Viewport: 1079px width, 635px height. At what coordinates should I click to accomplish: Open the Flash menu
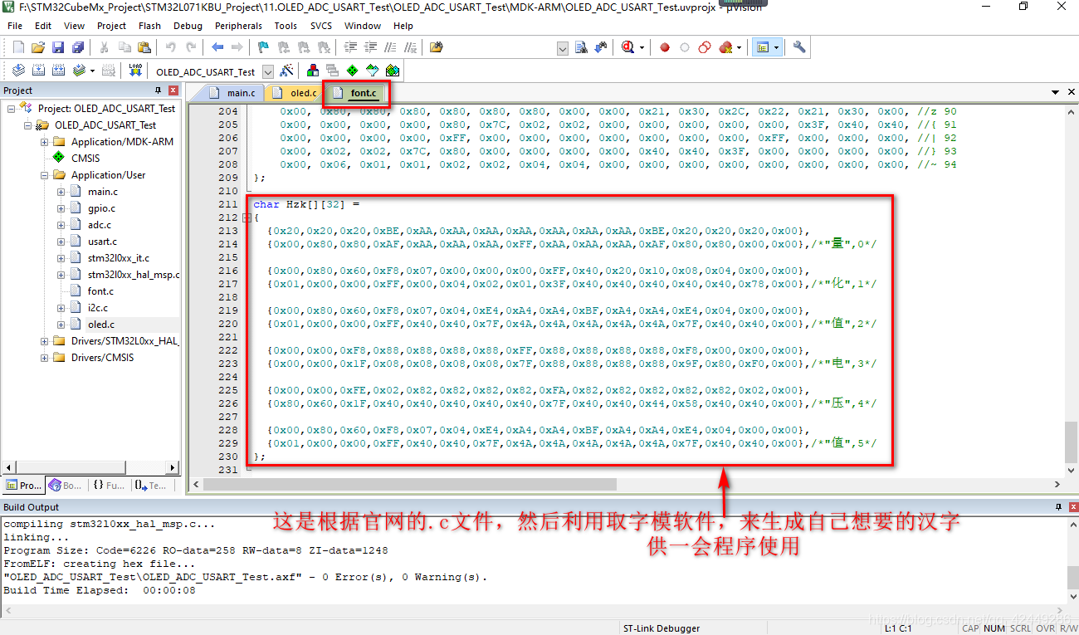(149, 26)
